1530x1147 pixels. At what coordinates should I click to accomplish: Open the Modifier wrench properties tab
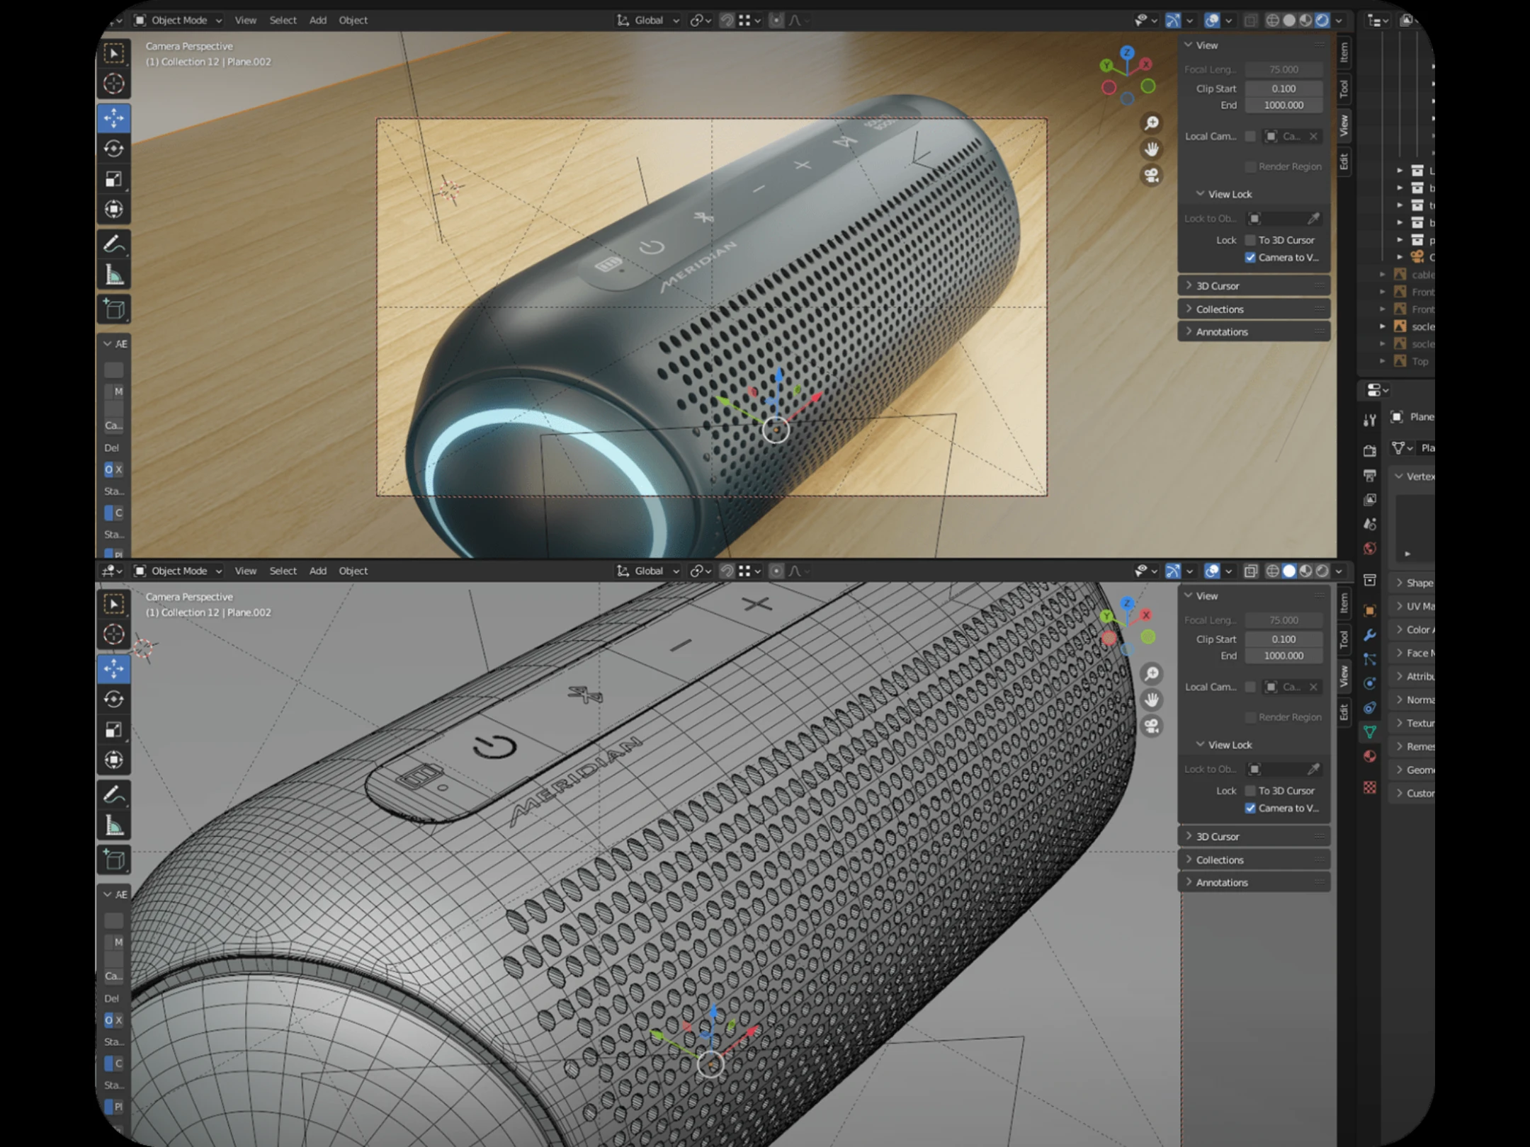[x=1370, y=635]
